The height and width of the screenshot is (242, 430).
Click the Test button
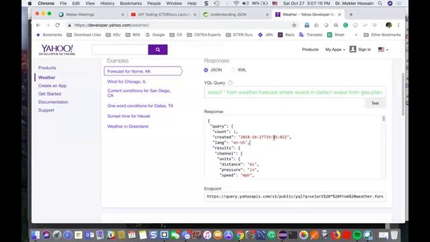point(375,103)
